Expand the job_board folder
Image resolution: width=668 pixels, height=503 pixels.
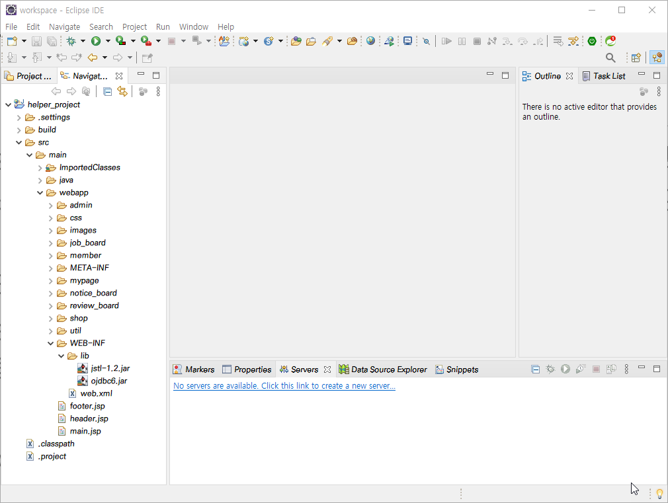click(x=51, y=243)
